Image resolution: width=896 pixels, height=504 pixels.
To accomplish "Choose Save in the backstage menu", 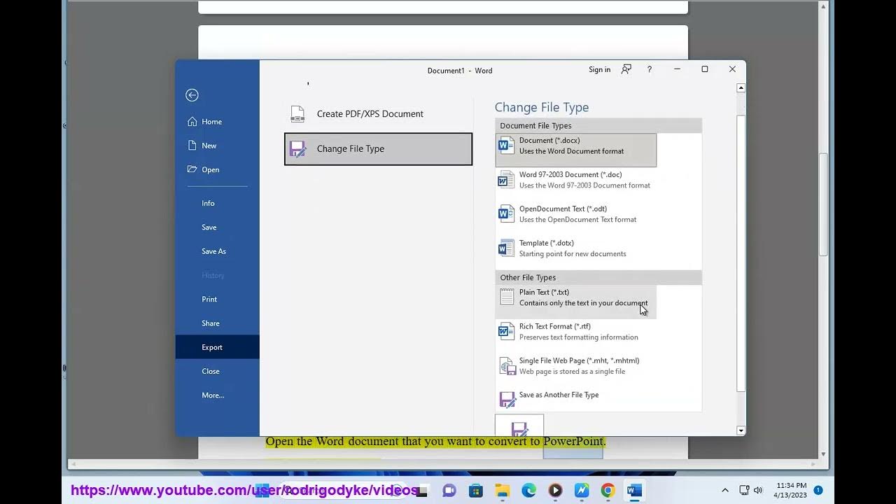I will 217,227.
